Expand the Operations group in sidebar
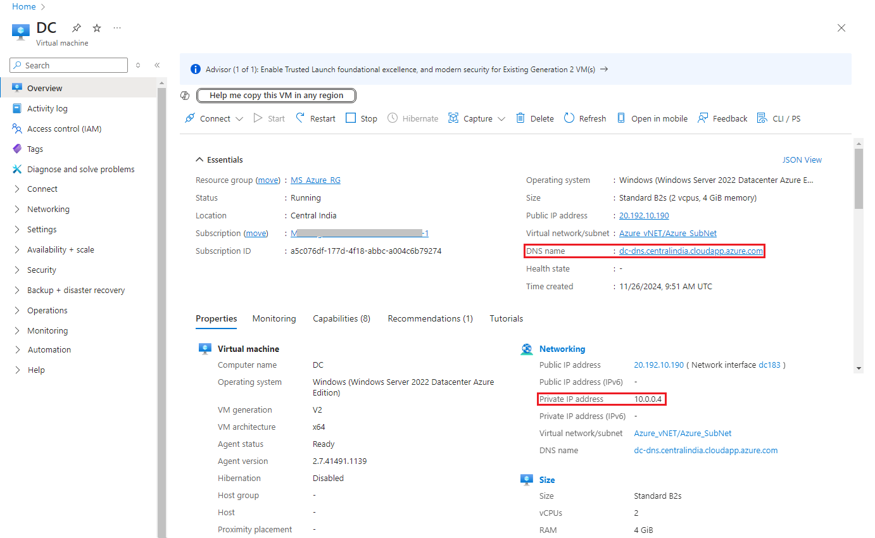875x538 pixels. (17, 311)
